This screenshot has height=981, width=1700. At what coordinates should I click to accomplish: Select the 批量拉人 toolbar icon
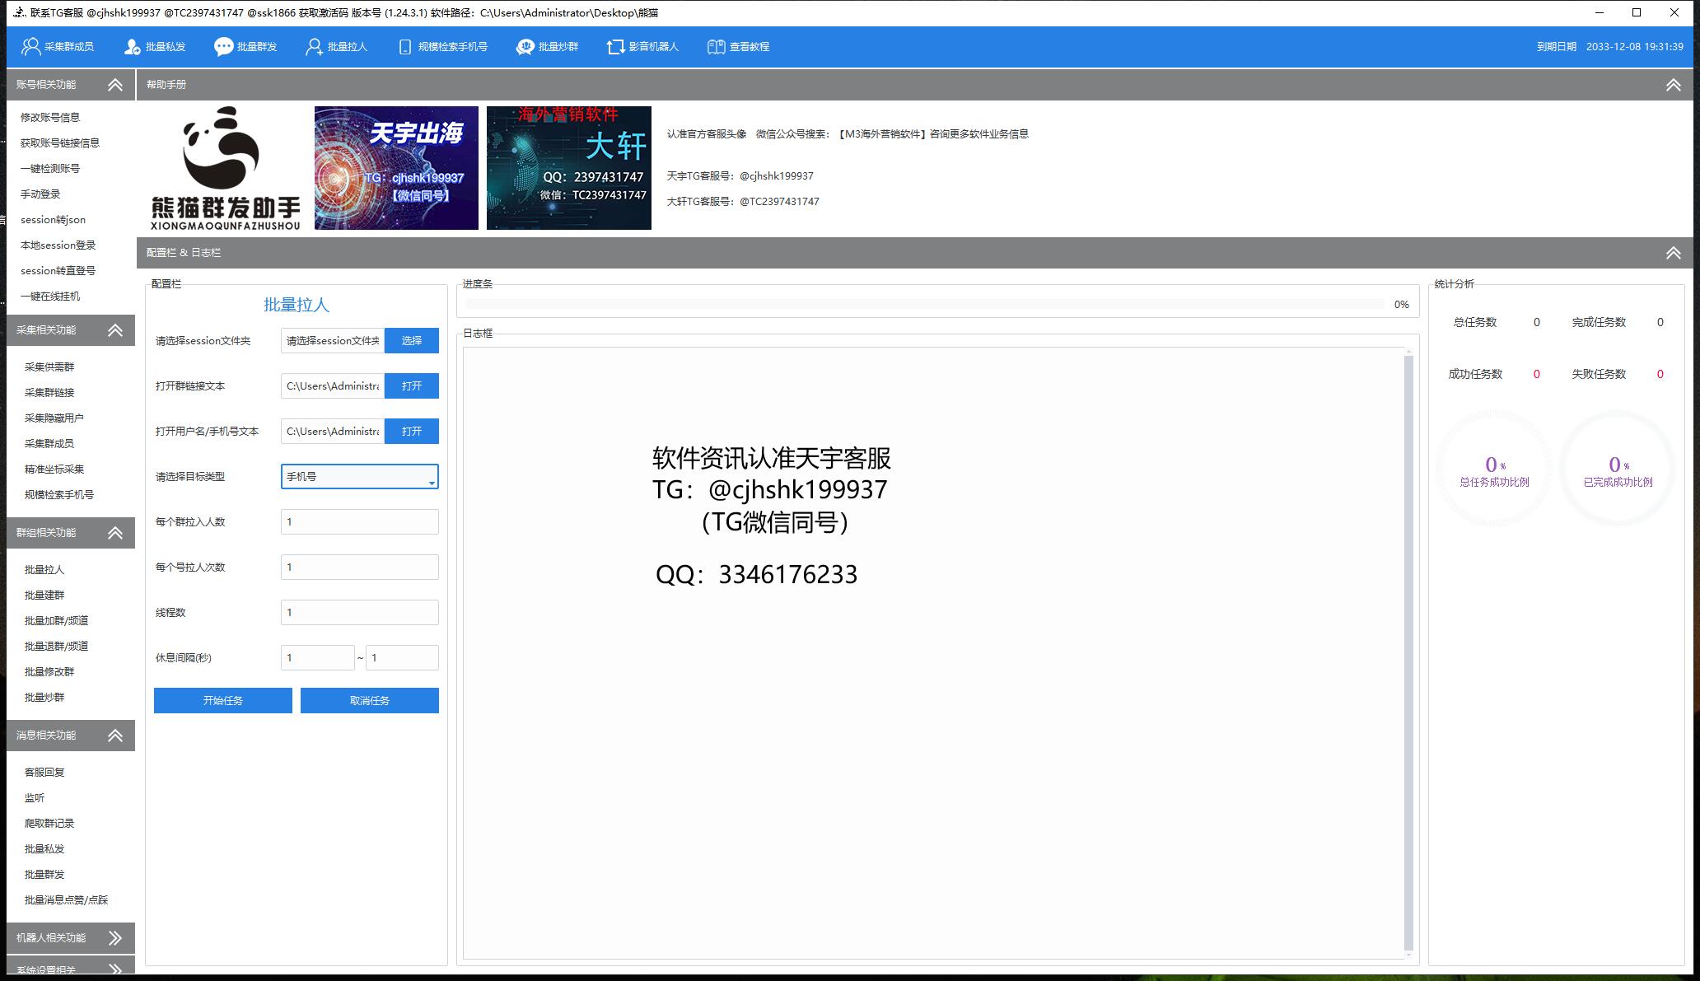tap(314, 47)
